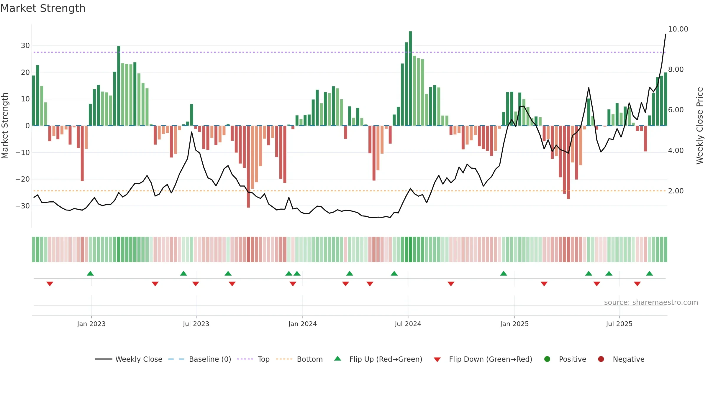Click the deepest red bar near October 2023
708x398 pixels.
point(248,167)
